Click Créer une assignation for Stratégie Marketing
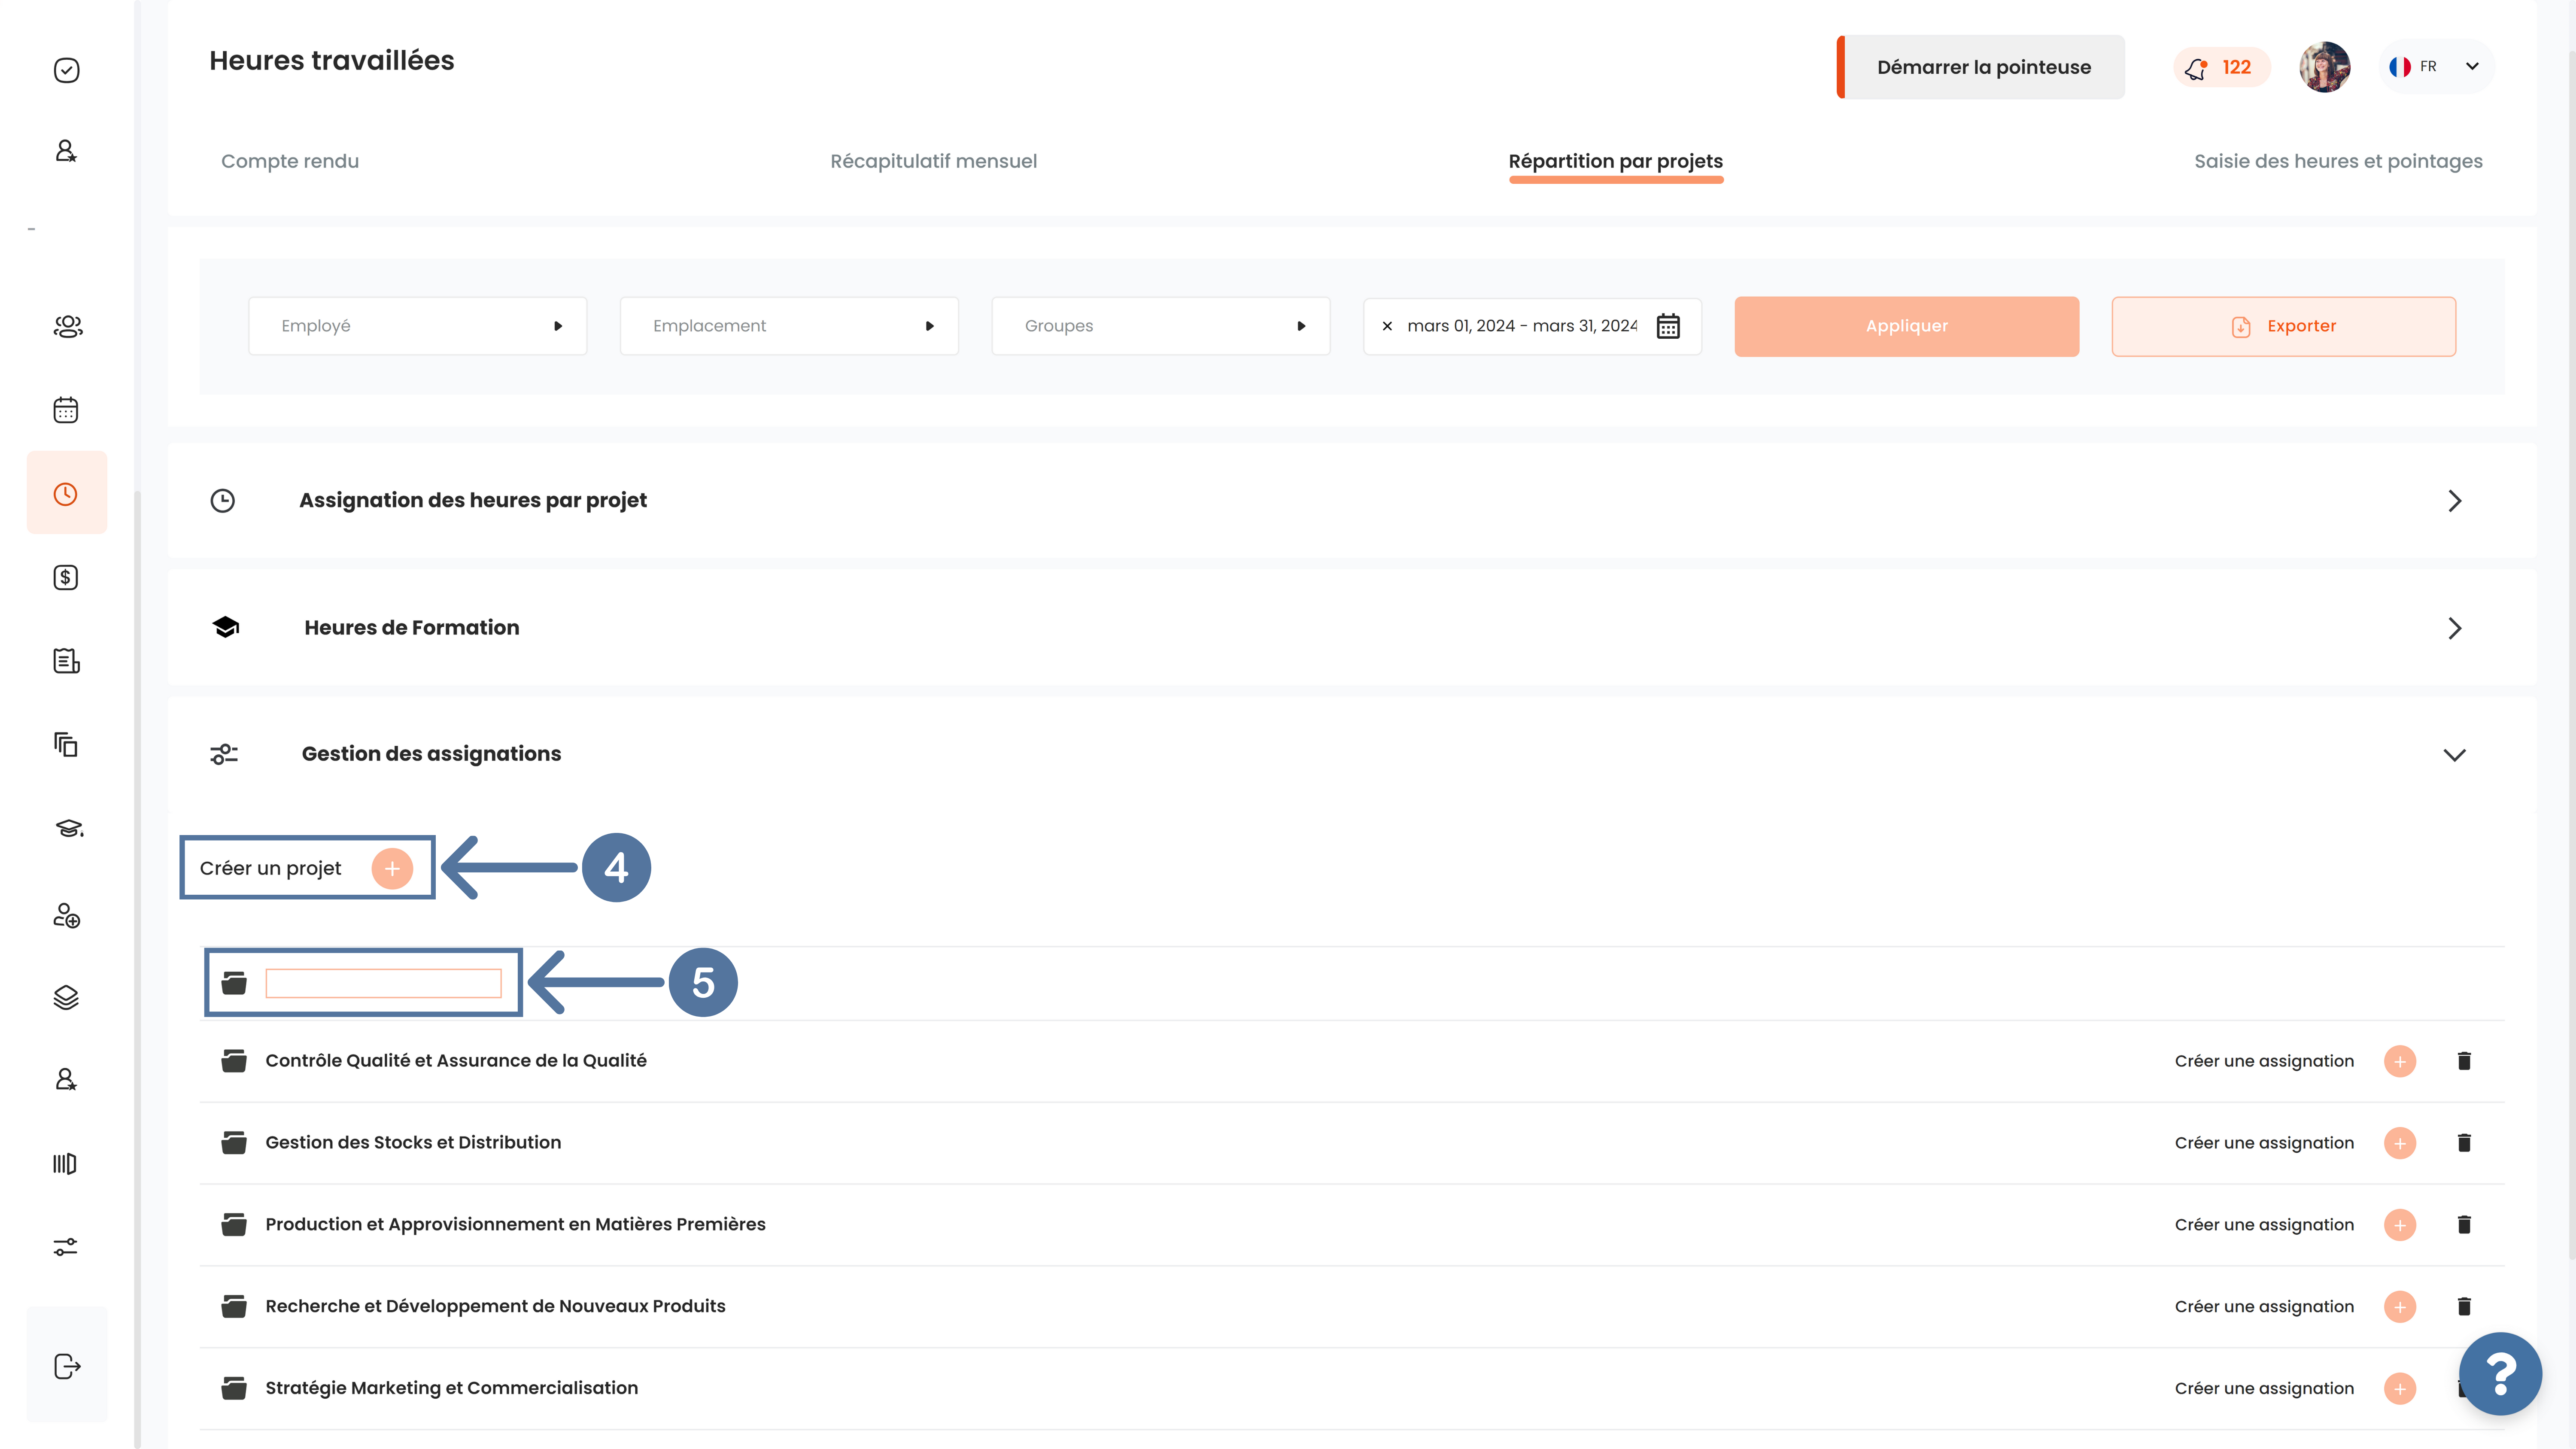The height and width of the screenshot is (1449, 2576). [x=2264, y=1389]
